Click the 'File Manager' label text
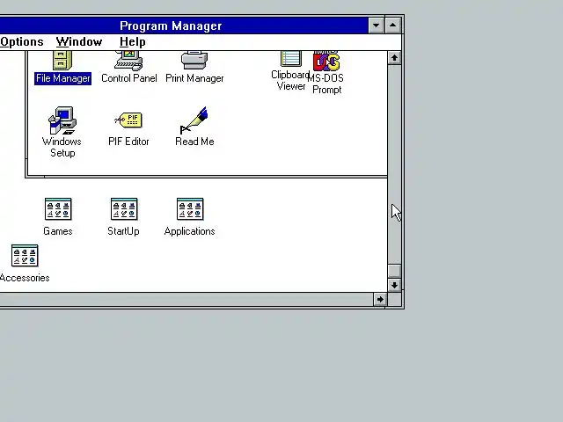 coord(62,78)
